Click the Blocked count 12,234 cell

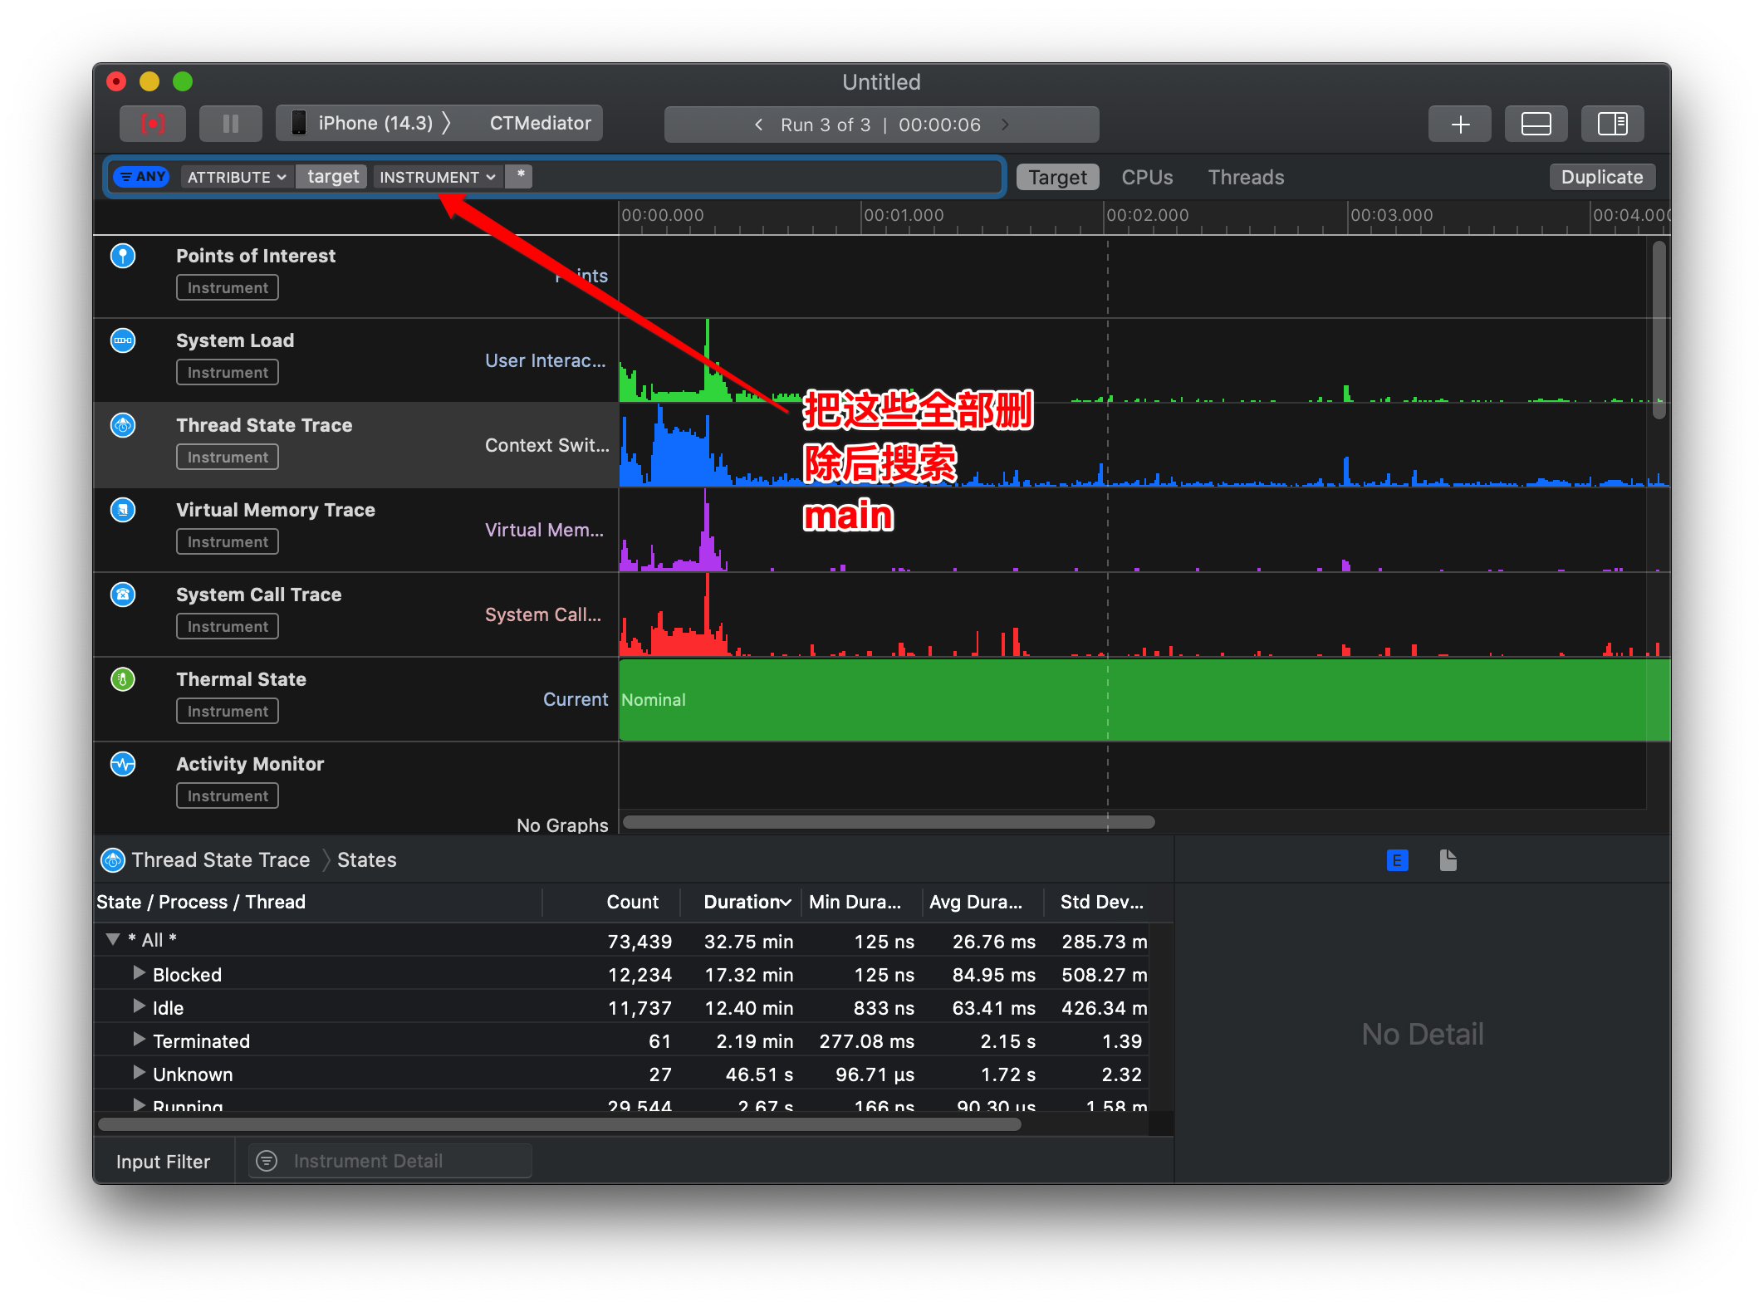639,975
